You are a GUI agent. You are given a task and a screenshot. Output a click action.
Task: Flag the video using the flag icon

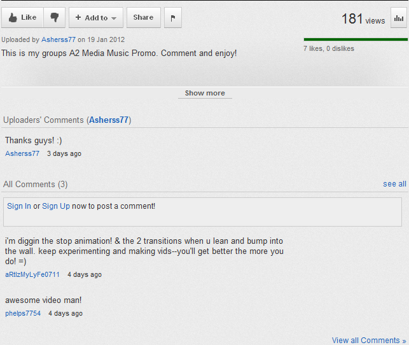click(x=173, y=17)
